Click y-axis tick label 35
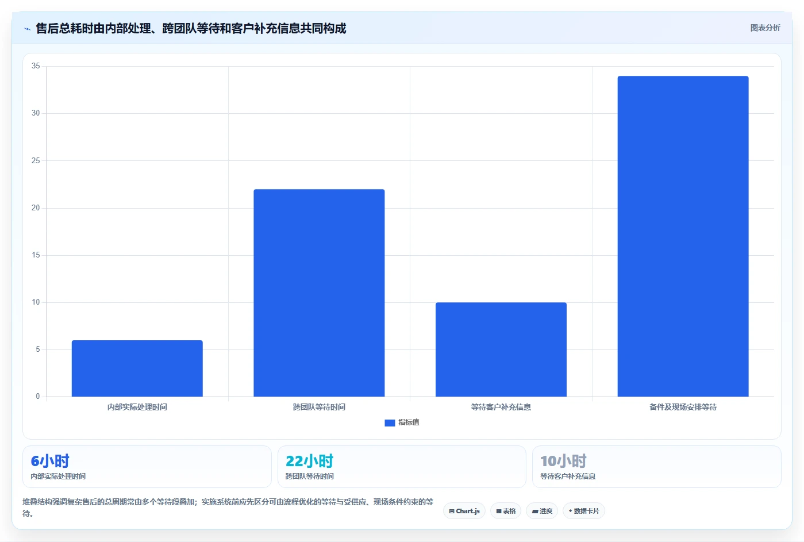The height and width of the screenshot is (542, 804). (36, 66)
